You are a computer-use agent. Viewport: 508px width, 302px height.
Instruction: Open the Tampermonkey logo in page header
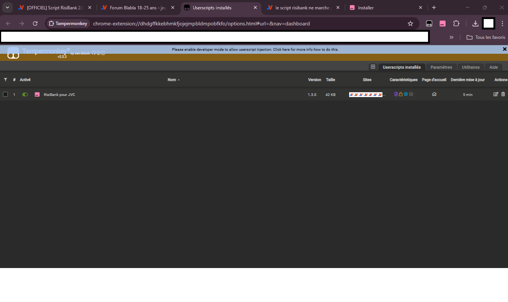pos(13,53)
